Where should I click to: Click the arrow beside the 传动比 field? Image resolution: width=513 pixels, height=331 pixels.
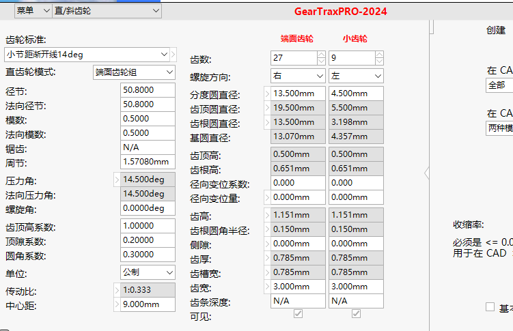tap(117, 290)
